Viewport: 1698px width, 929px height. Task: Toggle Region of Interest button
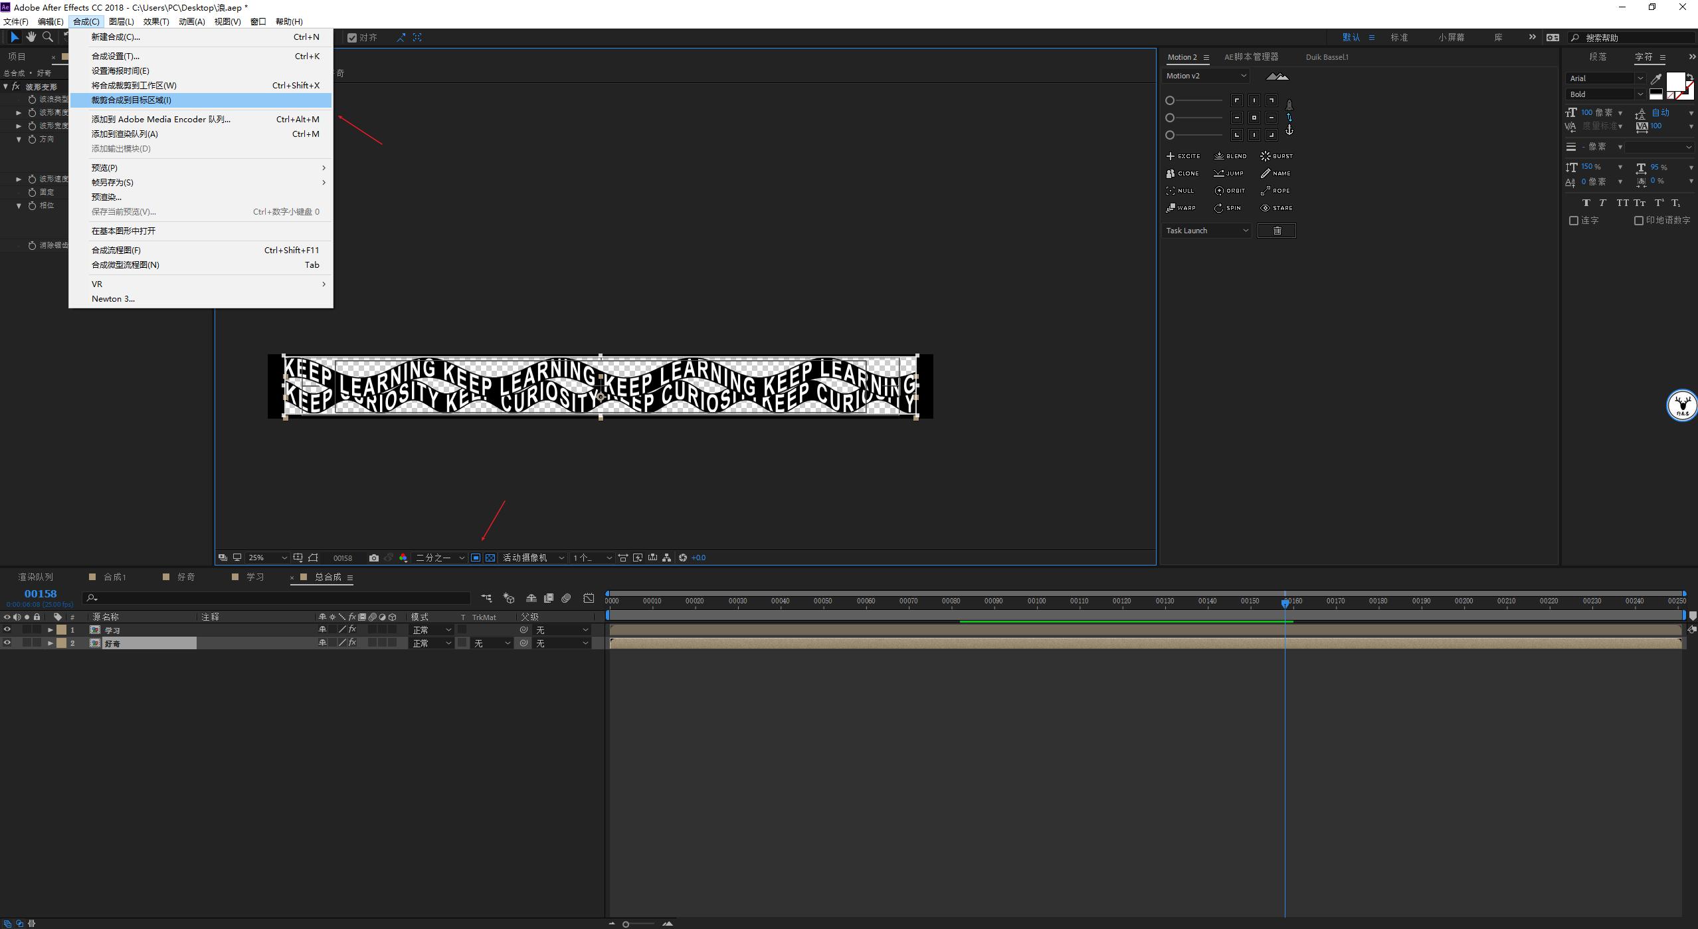[476, 558]
